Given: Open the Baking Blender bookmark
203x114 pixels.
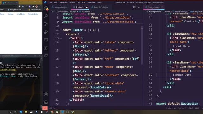Looking at the screenshot, I should click(15, 10).
